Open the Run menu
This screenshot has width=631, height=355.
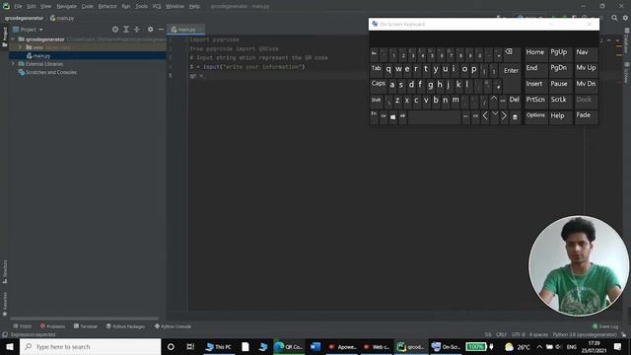pos(126,7)
